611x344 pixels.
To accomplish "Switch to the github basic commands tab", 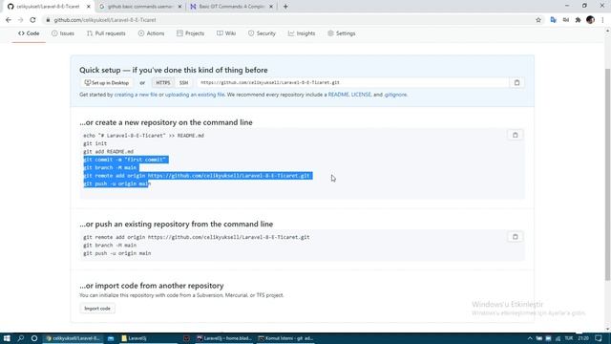I will (x=139, y=7).
